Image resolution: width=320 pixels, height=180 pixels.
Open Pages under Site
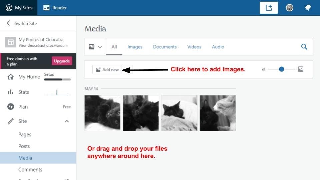click(x=25, y=135)
